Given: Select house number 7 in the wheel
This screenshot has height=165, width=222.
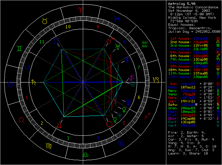Looking at the screenshot, I should [x=139, y=68].
